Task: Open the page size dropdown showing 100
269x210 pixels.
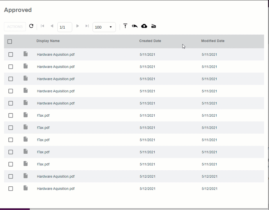Action: coord(104,27)
